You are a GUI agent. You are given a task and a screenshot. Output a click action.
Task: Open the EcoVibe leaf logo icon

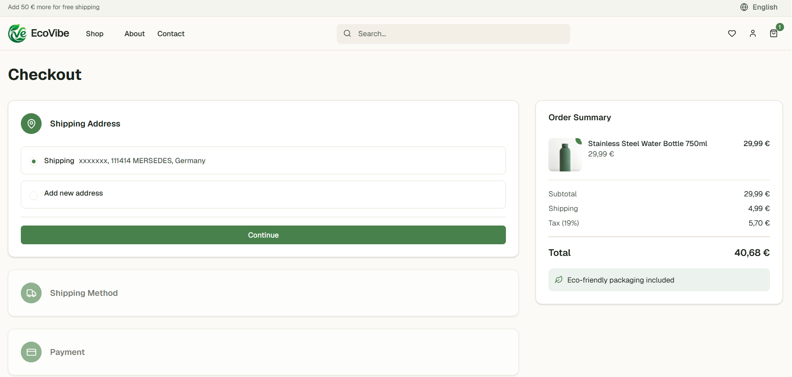coord(17,33)
